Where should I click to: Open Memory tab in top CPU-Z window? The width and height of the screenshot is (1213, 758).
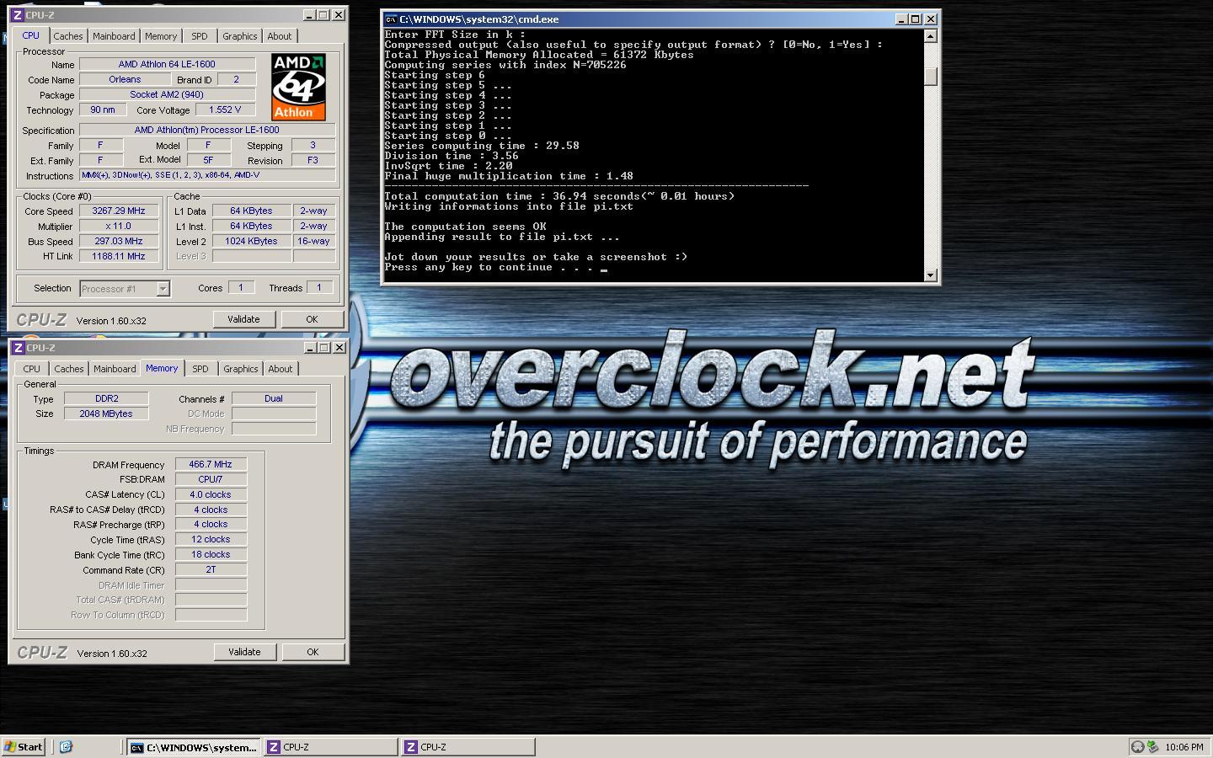161,36
